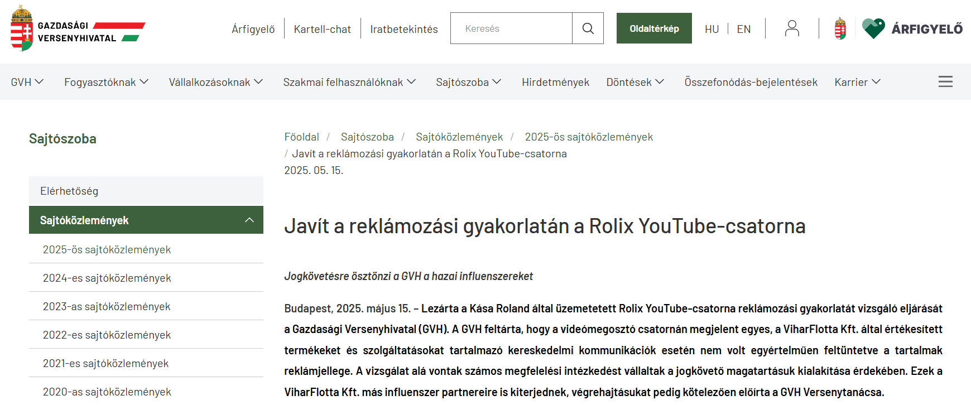
Task: Open the user account profile icon
Action: coord(792,28)
